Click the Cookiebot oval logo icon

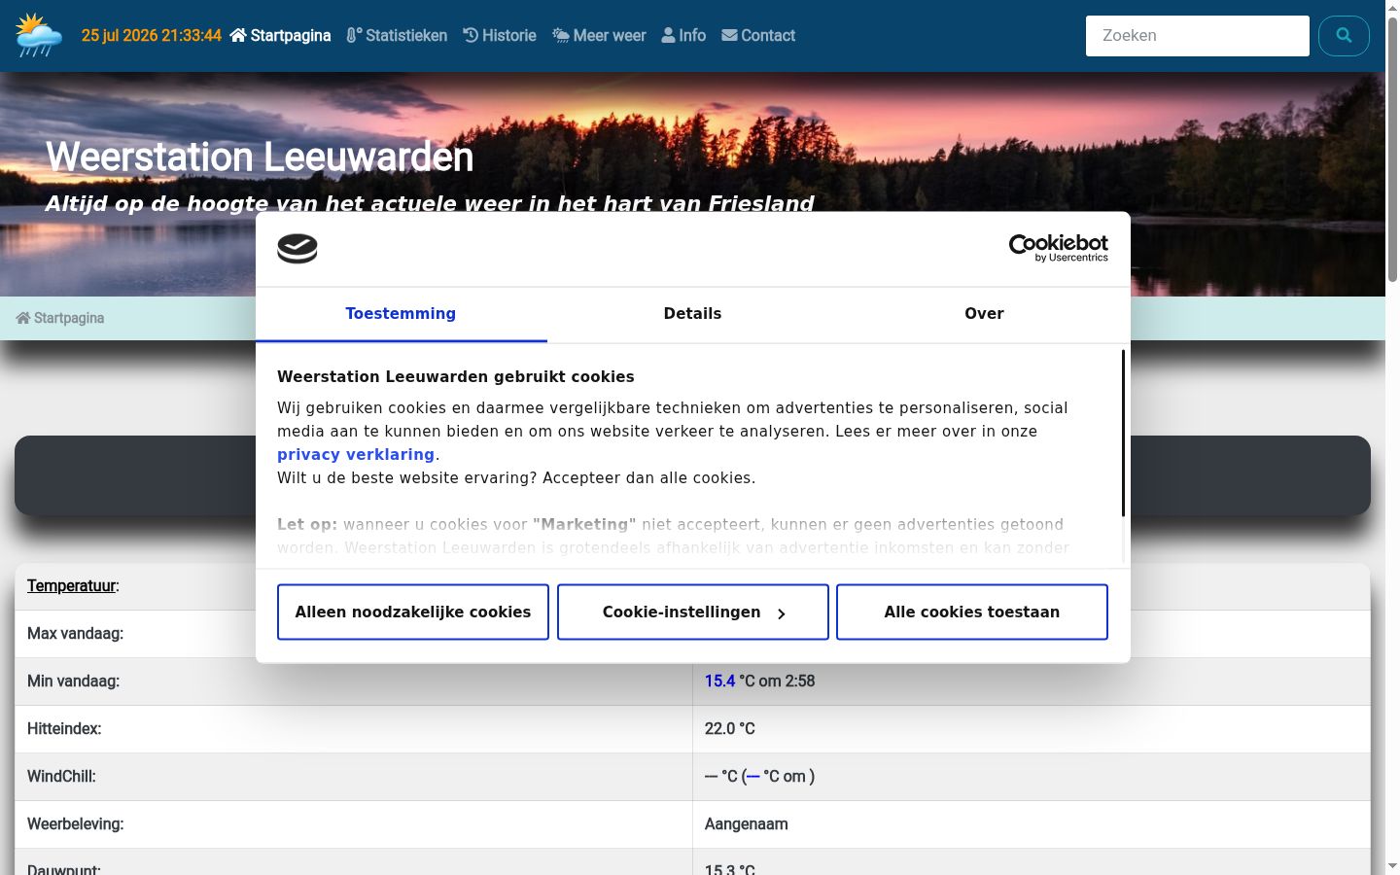tap(297, 249)
